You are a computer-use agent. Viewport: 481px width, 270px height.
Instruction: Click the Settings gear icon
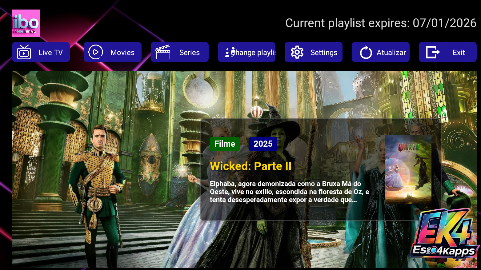297,52
